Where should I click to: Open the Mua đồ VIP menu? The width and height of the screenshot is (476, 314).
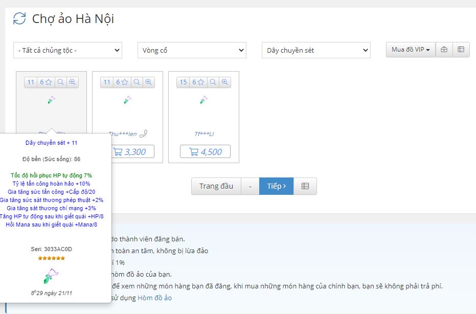coord(410,50)
